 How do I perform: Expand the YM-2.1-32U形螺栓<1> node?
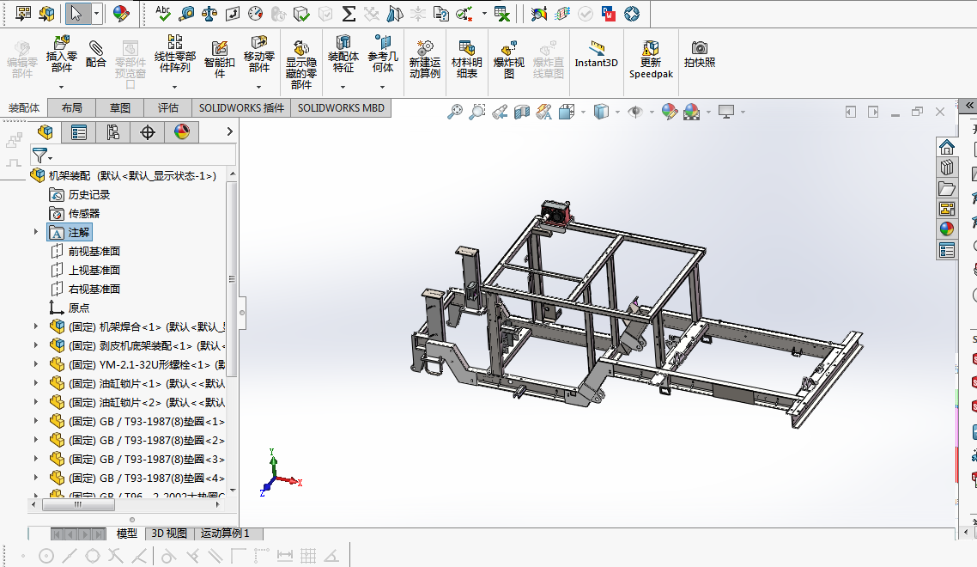coord(35,364)
